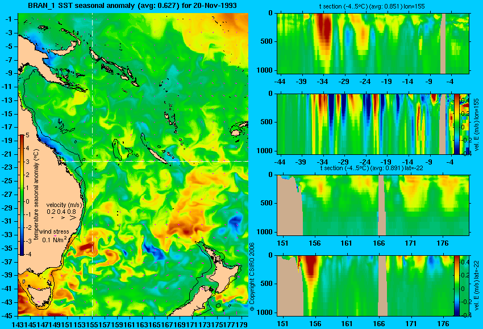The height and width of the screenshot is (329, 483).
Task: Click the "-45" latitude label on map axis
Action: point(7,315)
